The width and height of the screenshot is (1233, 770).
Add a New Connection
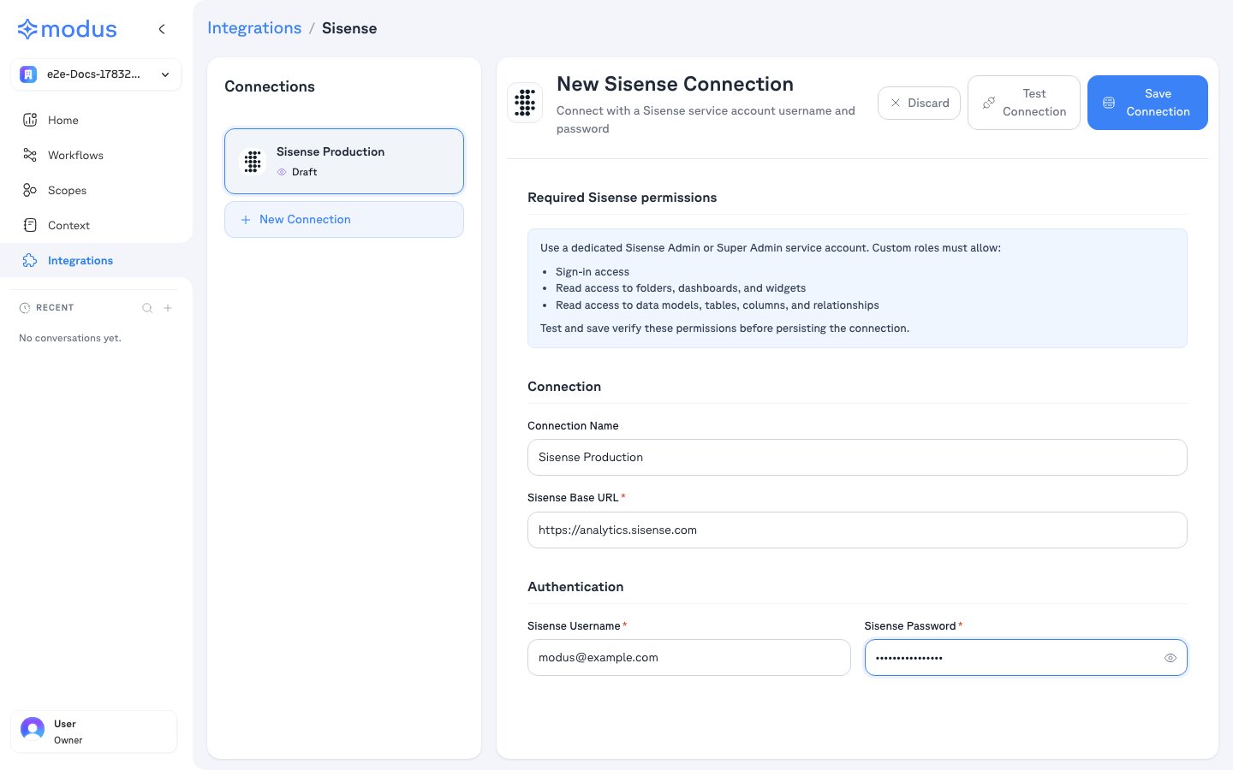[344, 220]
